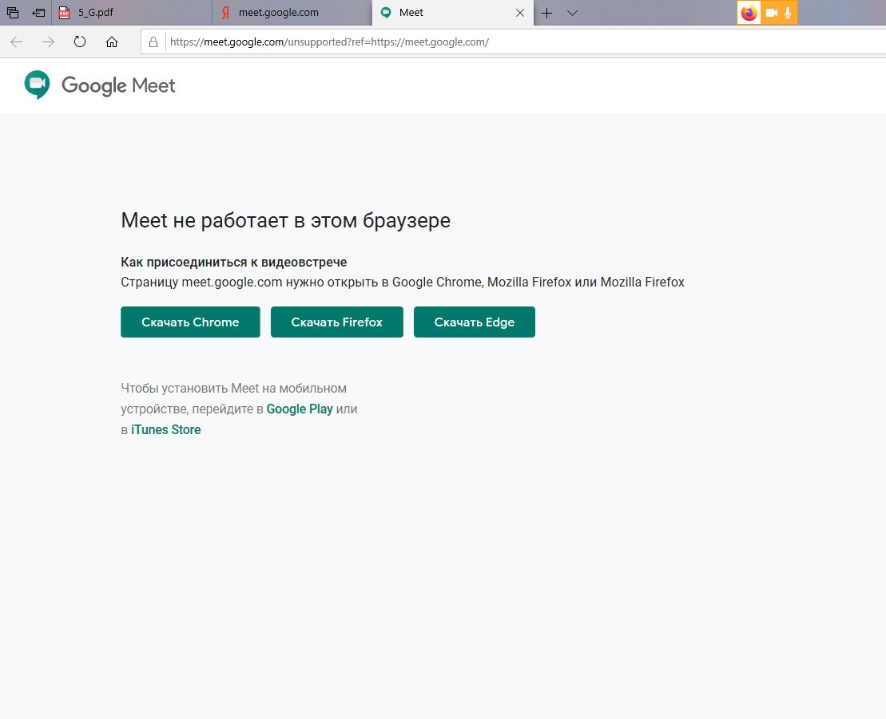Click the PDF icon on 5_G.pdf tab
Image resolution: width=886 pixels, height=719 pixels.
(x=65, y=13)
